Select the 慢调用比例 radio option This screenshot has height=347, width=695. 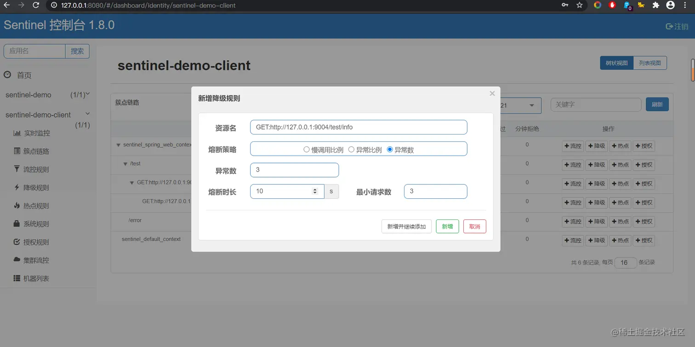pos(307,150)
